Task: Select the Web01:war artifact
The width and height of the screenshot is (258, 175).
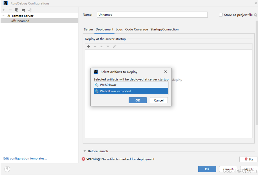Action: click(x=131, y=85)
